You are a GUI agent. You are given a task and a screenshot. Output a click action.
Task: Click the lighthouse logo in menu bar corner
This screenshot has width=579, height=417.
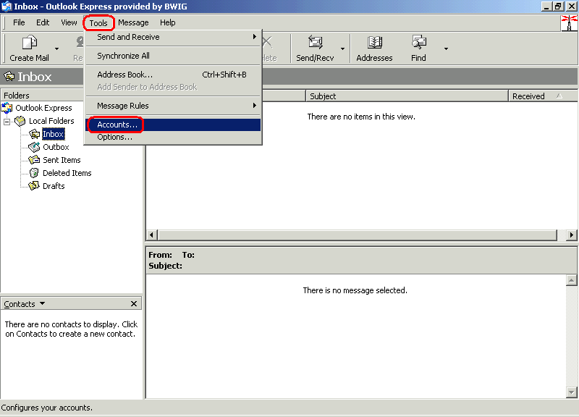pos(569,23)
